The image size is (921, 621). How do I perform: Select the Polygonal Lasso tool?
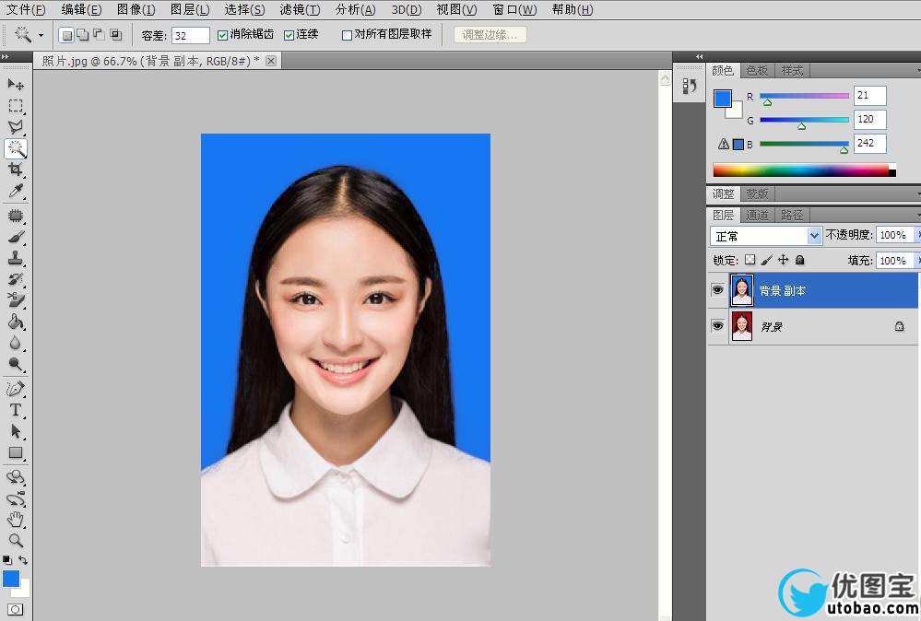click(x=16, y=127)
